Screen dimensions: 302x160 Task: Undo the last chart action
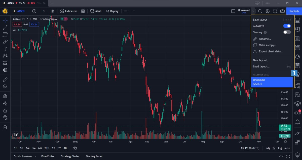(x=126, y=11)
